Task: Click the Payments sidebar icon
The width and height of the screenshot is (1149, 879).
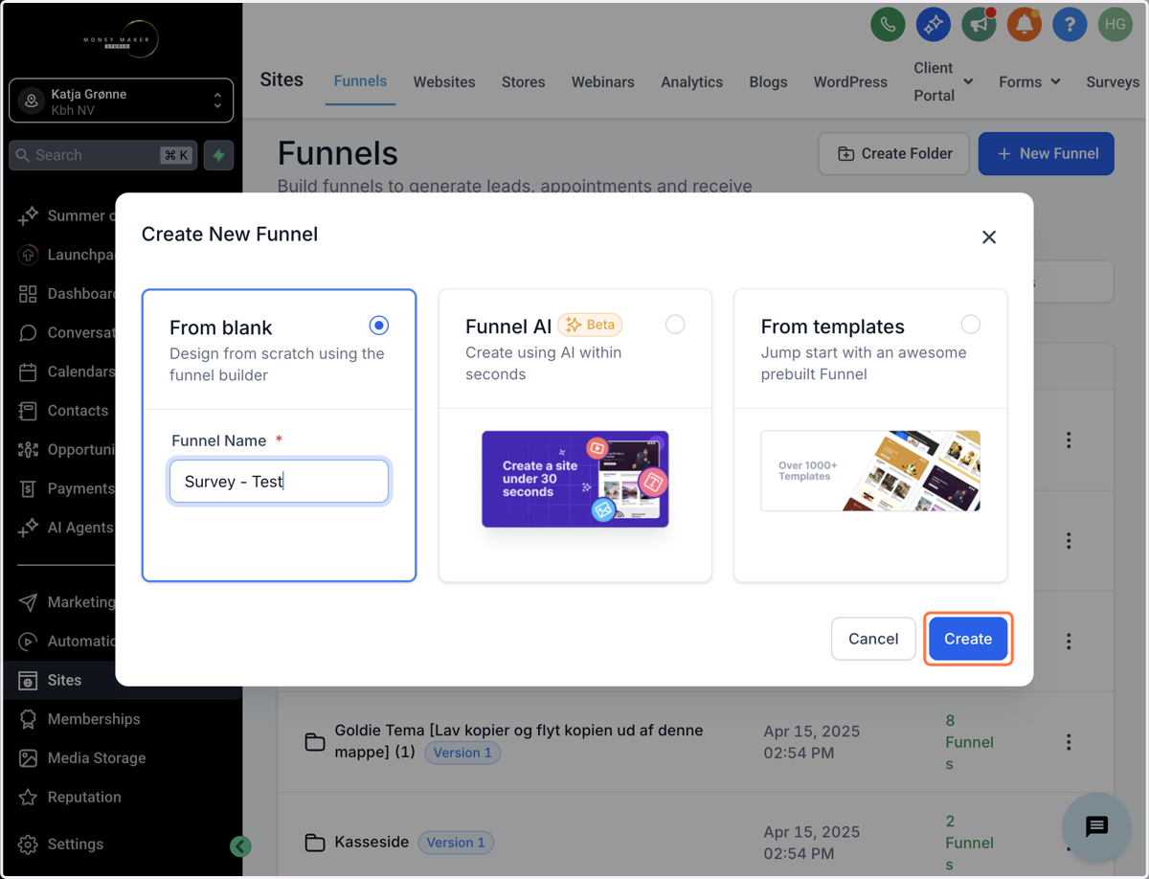Action: coord(28,488)
